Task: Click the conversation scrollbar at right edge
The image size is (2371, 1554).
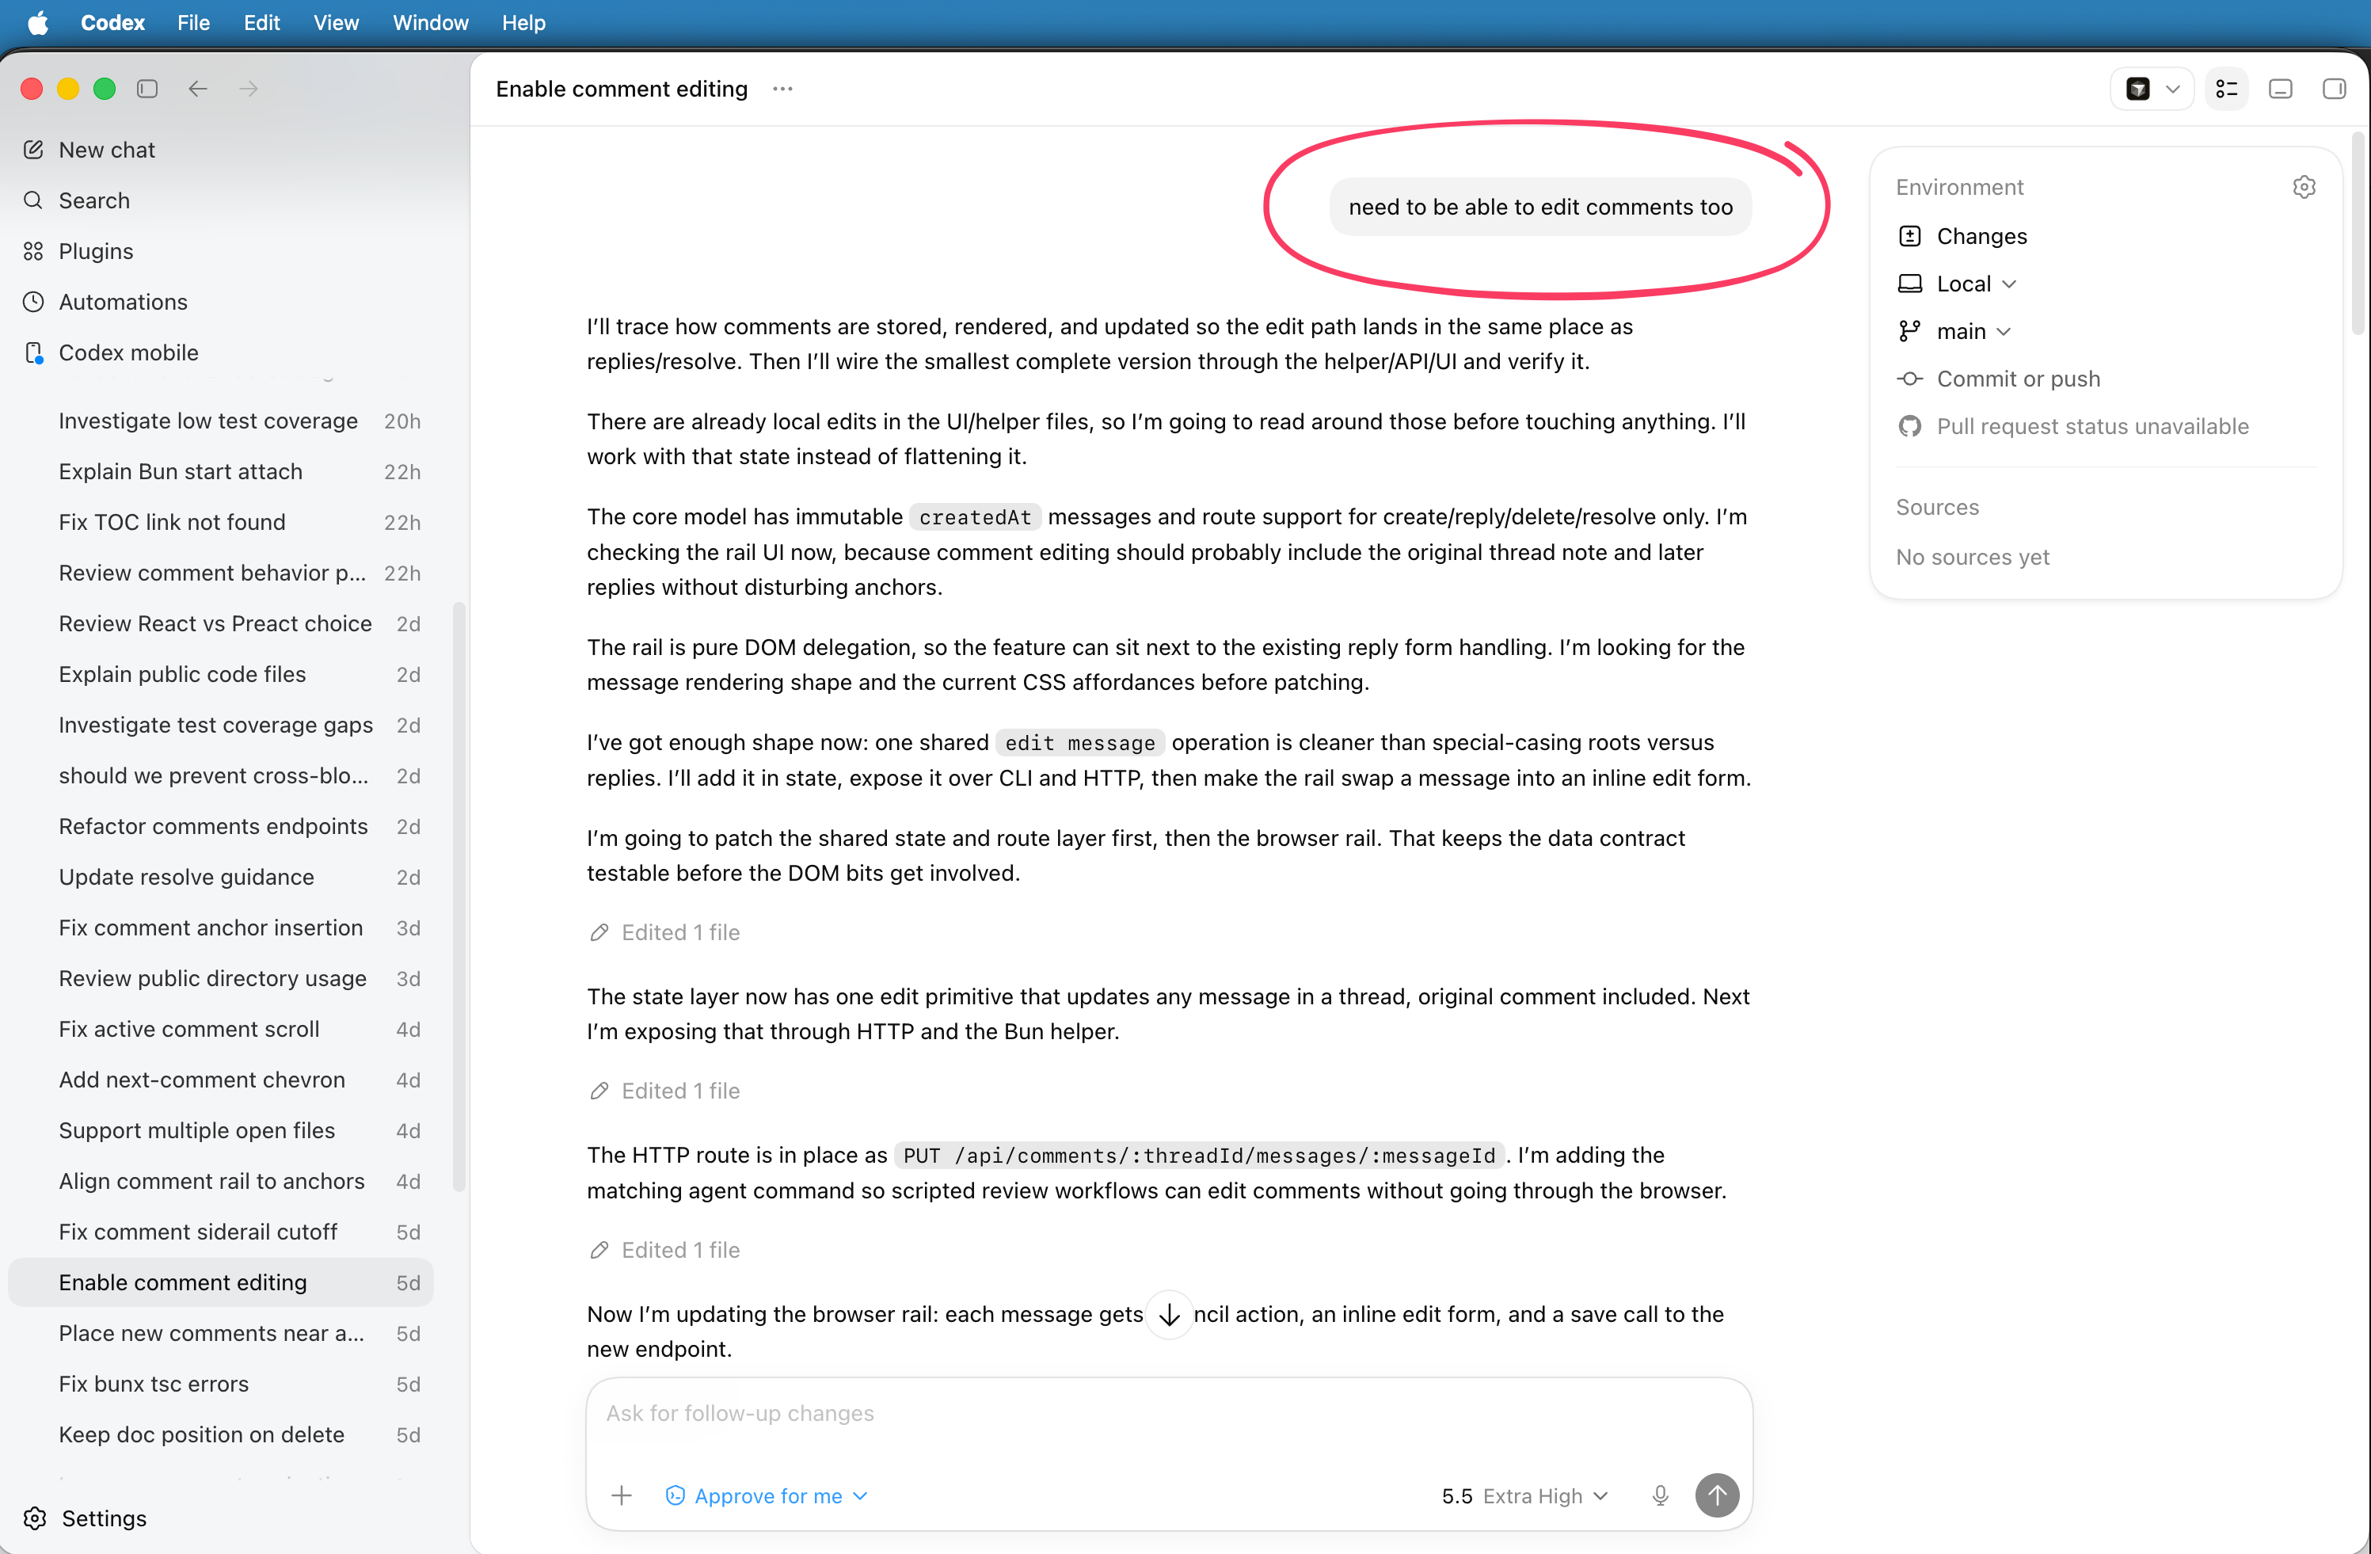Action: 2359,234
